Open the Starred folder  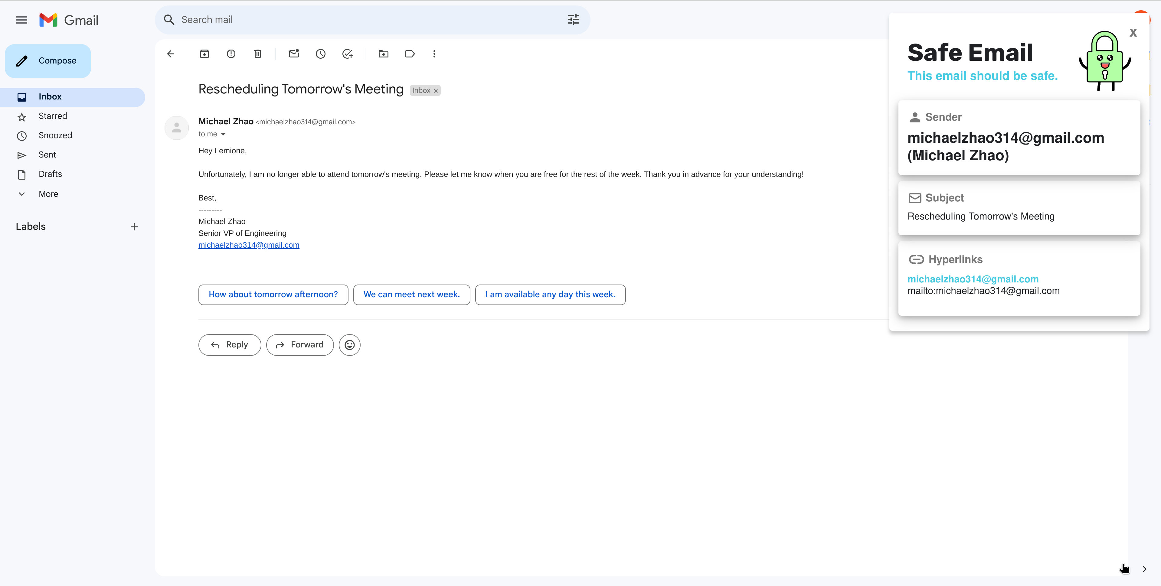point(53,116)
